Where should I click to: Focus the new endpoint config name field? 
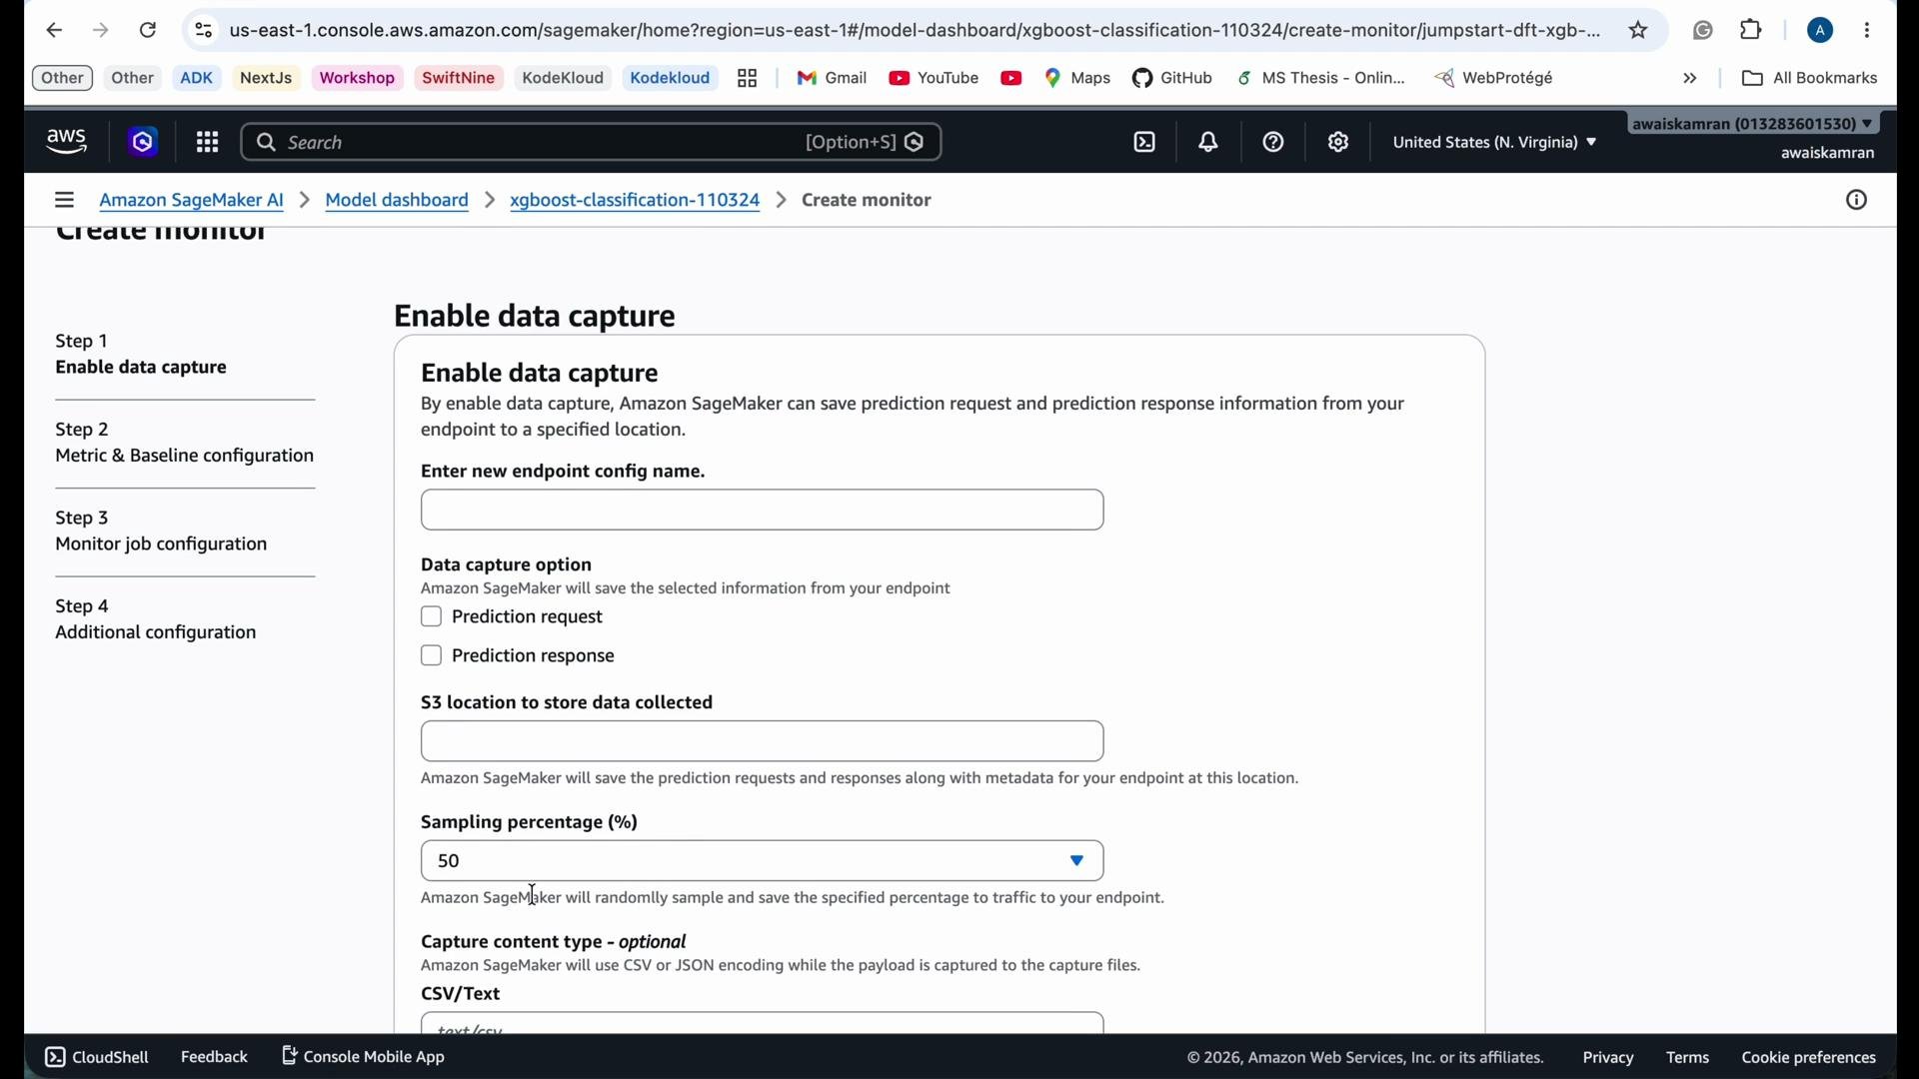763,511
